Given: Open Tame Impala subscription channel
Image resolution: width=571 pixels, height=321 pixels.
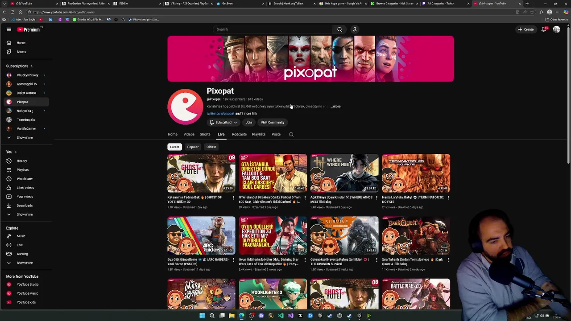Looking at the screenshot, I should coord(25,119).
